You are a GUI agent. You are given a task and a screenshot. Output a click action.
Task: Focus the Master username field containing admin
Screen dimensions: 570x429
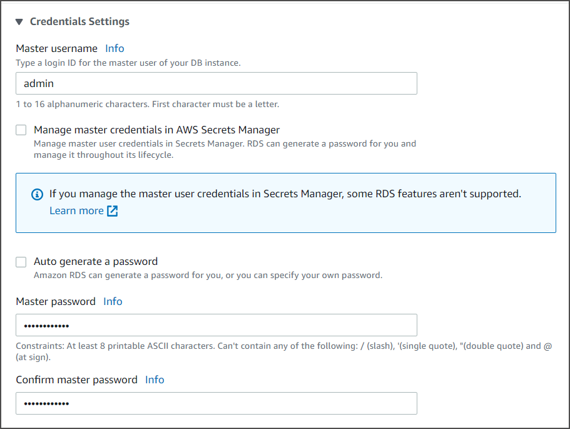click(x=216, y=83)
